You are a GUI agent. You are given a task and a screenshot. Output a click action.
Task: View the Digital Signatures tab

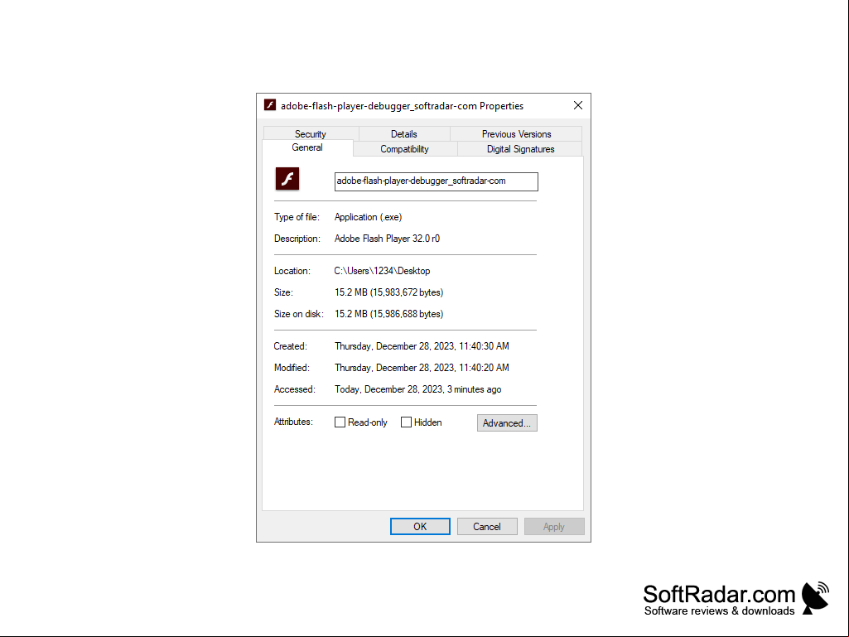(520, 149)
